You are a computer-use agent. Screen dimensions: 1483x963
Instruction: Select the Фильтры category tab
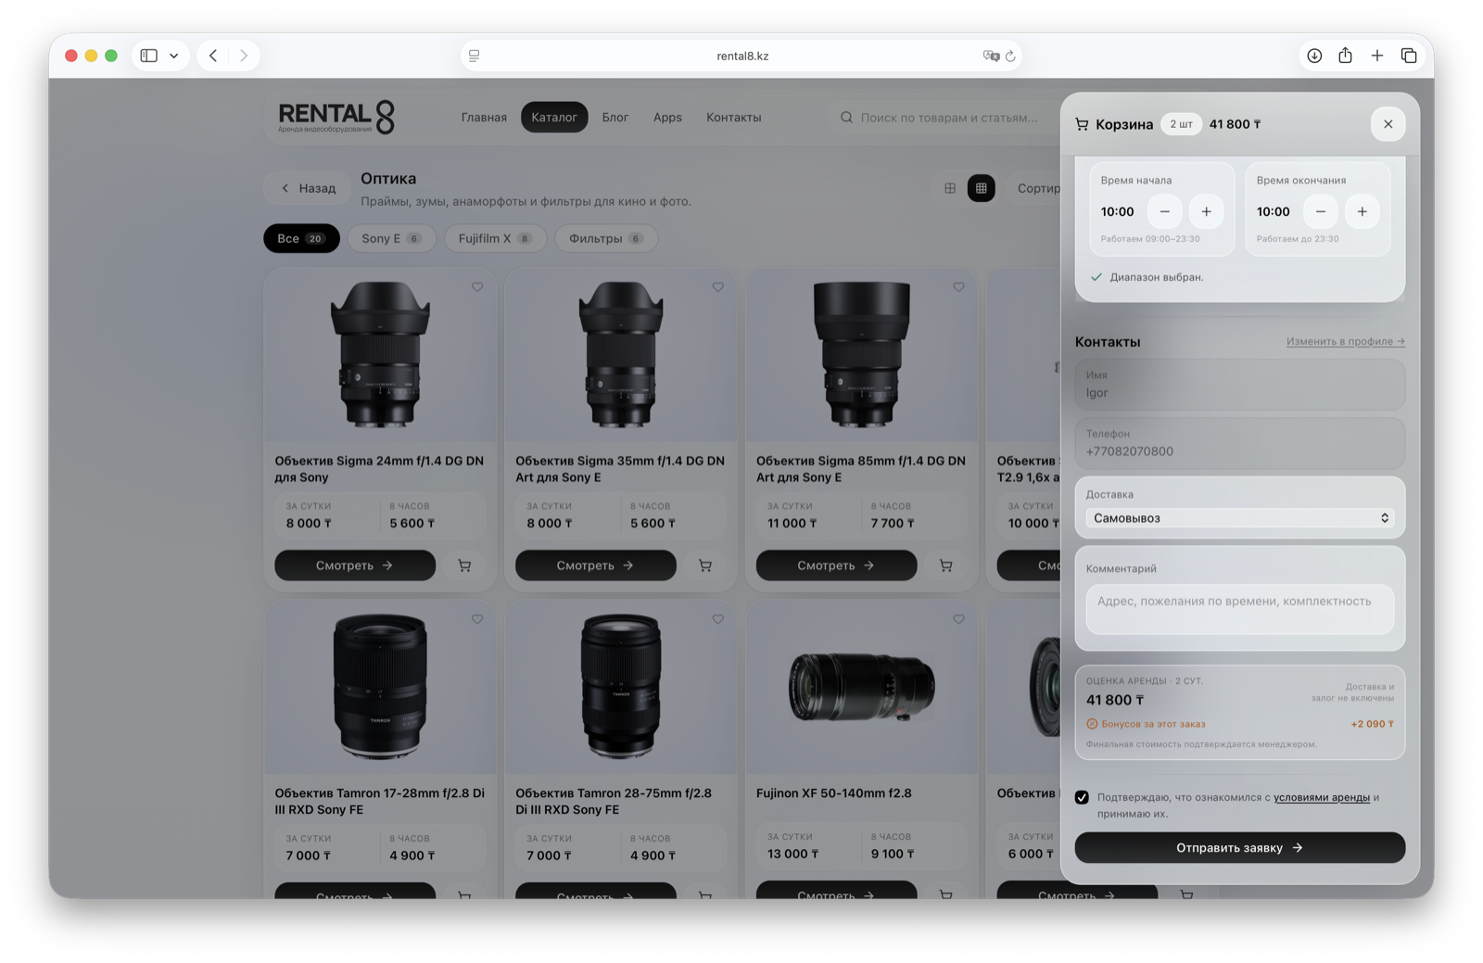pos(606,238)
